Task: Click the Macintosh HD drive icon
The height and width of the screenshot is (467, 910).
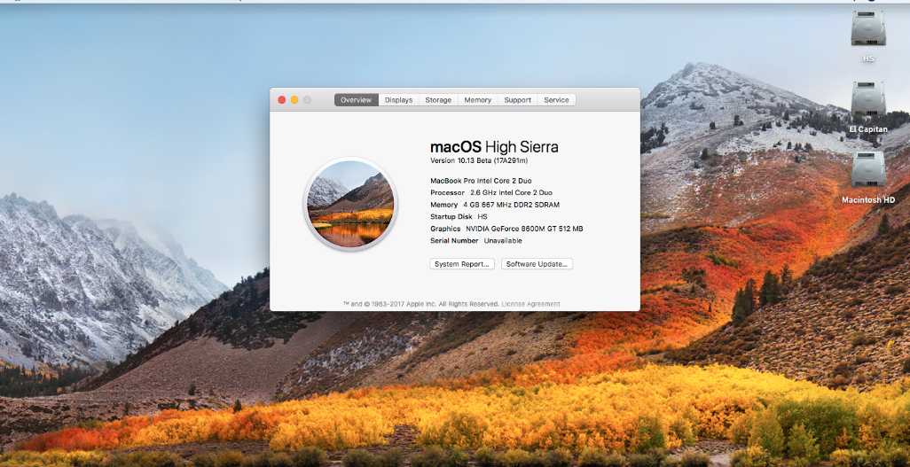Action: (867, 171)
